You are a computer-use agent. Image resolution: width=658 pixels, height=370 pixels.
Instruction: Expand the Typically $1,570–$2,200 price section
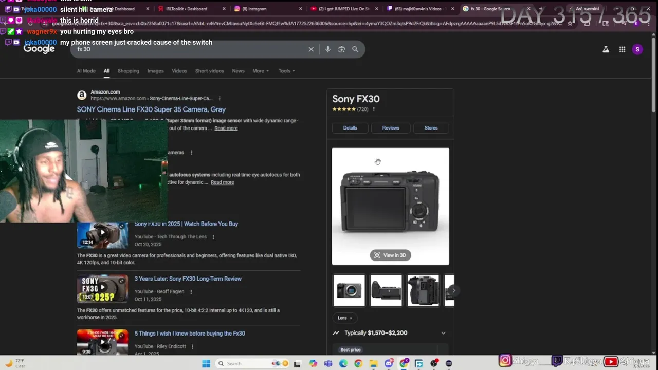(390, 333)
